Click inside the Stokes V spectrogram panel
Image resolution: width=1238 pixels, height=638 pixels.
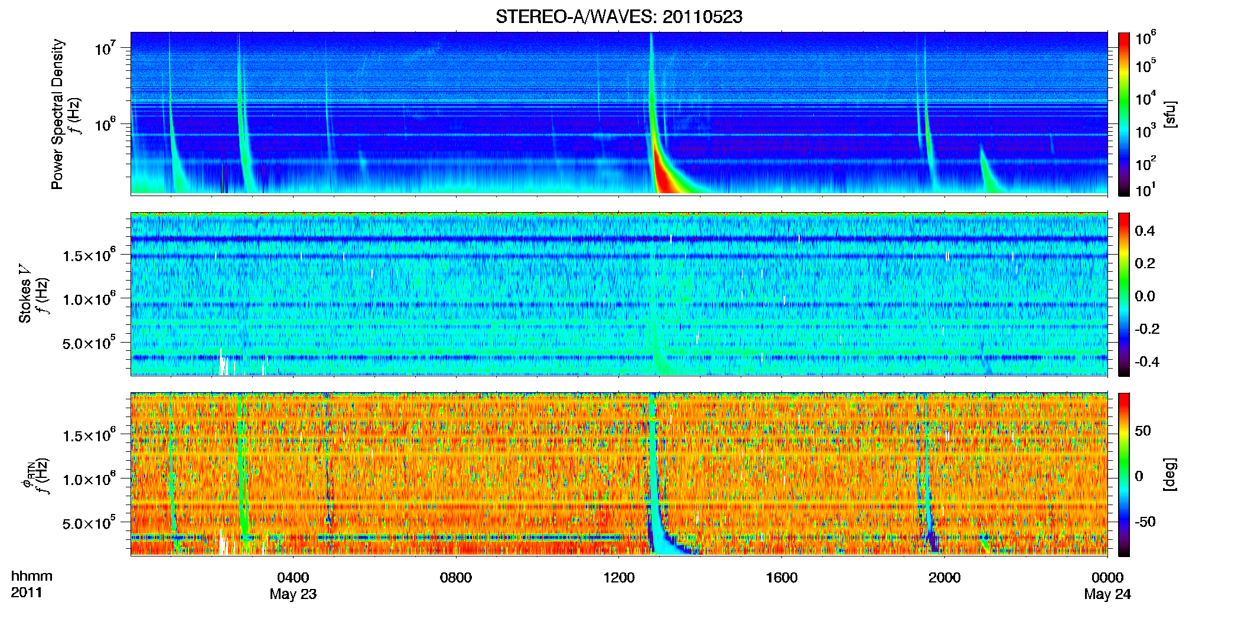pos(619,294)
